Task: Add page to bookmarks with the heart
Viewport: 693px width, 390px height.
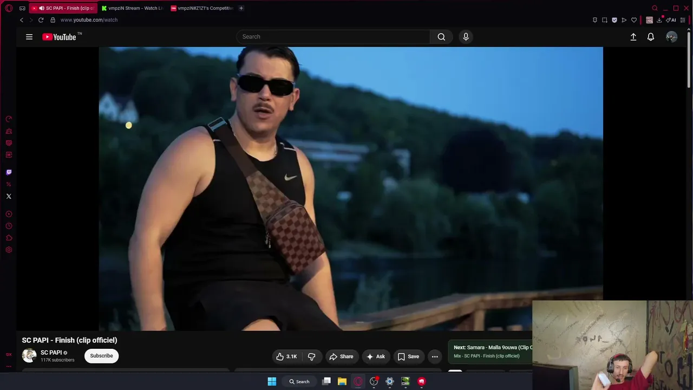Action: click(634, 20)
